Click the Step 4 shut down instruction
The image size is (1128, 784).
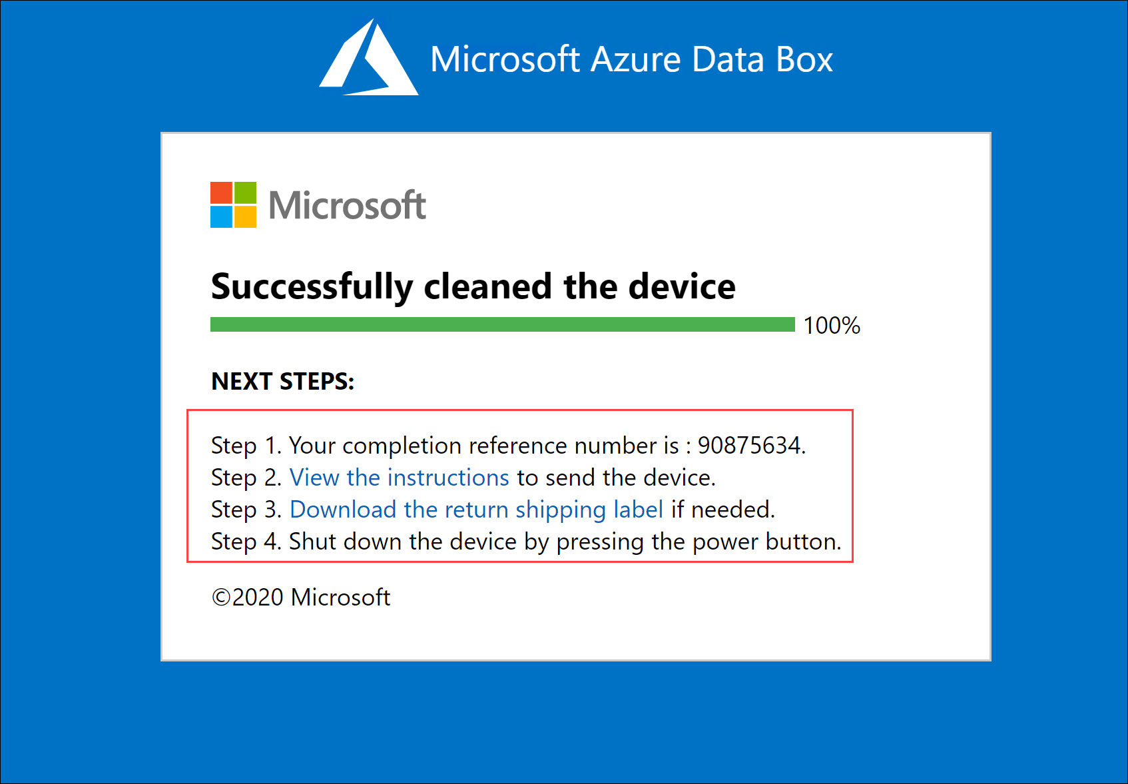(x=527, y=542)
